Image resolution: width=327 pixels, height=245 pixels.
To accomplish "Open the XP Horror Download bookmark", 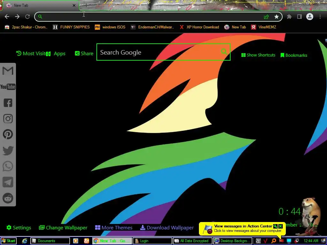I will point(199,27).
